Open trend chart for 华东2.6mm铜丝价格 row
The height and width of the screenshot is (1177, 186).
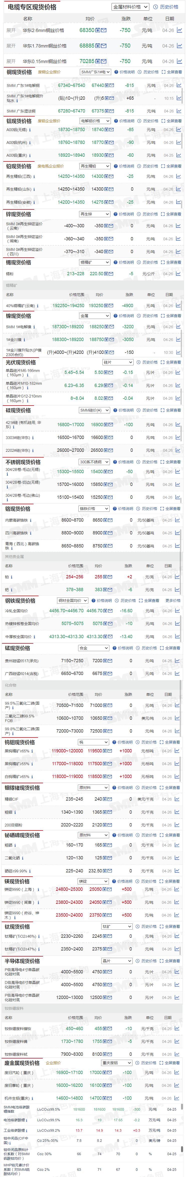click(179, 30)
